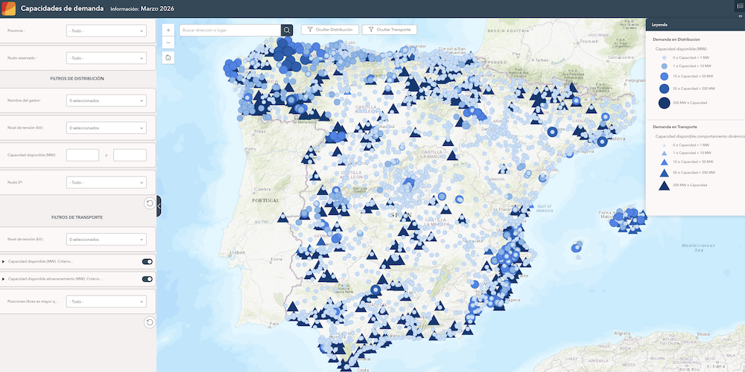Image resolution: width=745 pixels, height=372 pixels.
Task: Reset the distribution filters
Action: point(149,203)
